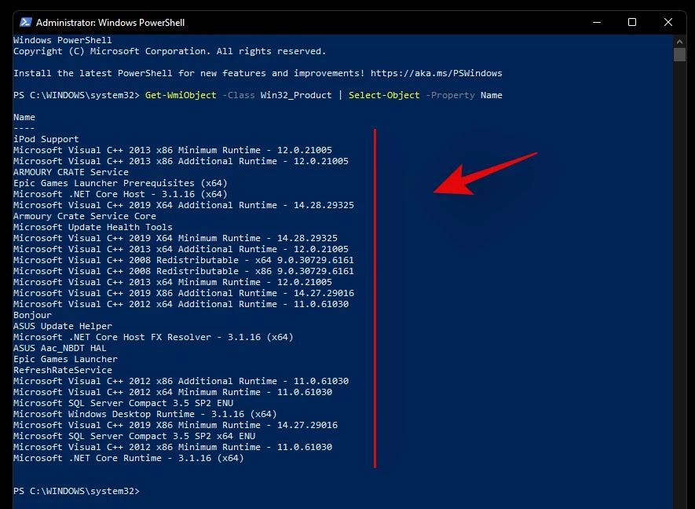Click the Get-WmiObject command text
This screenshot has height=509, width=695.
(181, 95)
